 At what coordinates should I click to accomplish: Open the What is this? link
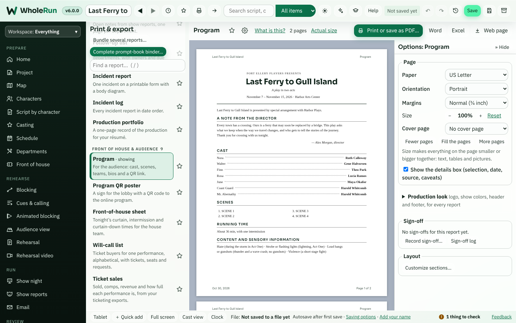pyautogui.click(x=270, y=31)
